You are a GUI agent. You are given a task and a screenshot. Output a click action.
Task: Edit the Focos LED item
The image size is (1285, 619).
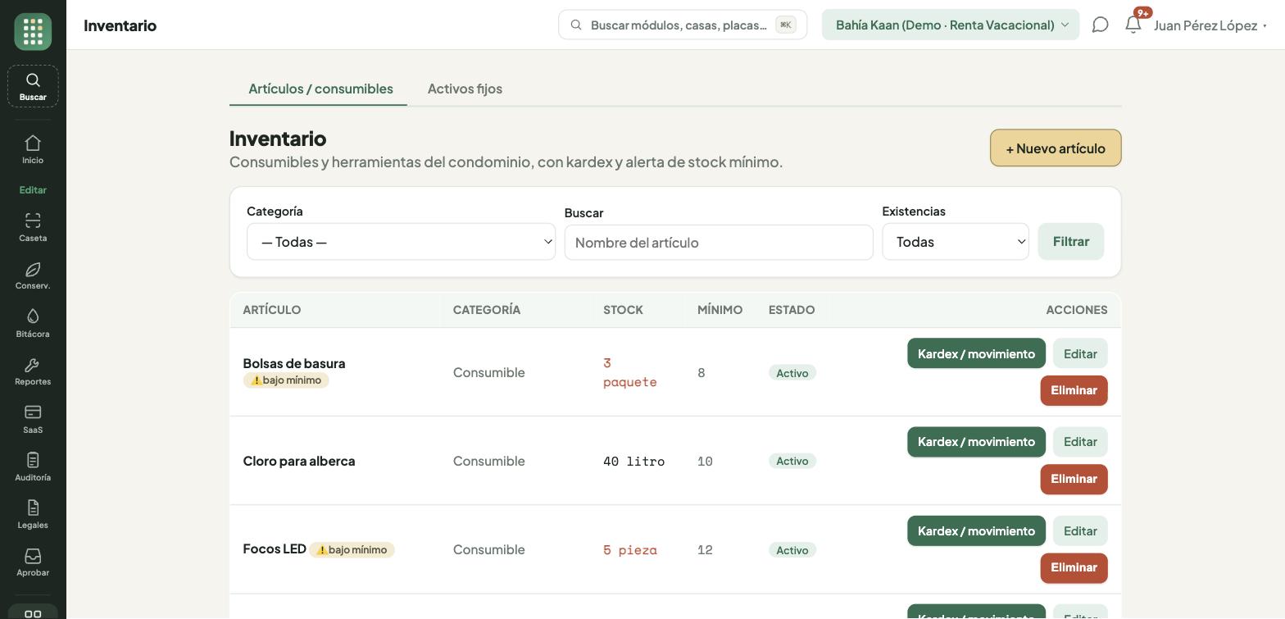click(1080, 530)
